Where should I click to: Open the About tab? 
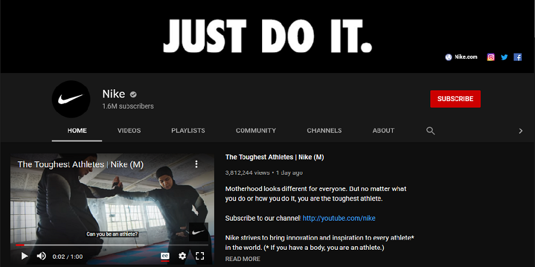pos(383,130)
